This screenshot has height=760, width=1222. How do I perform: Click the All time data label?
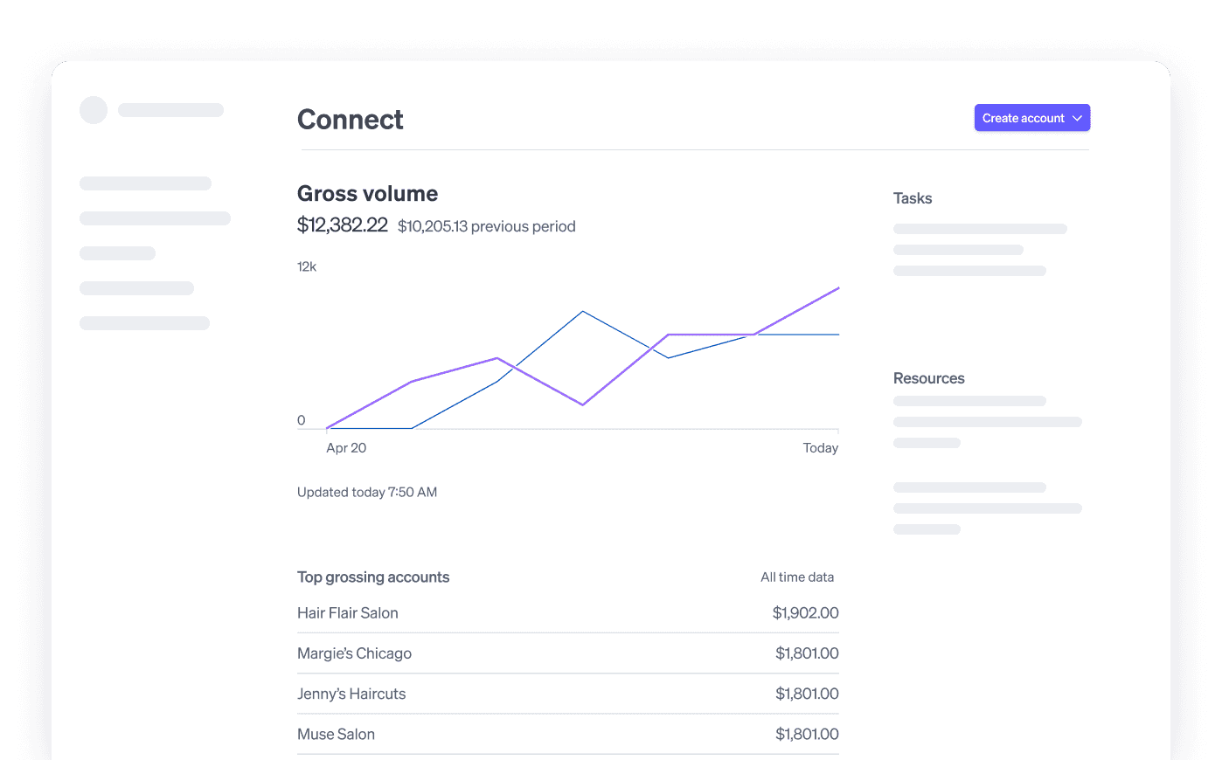[796, 577]
